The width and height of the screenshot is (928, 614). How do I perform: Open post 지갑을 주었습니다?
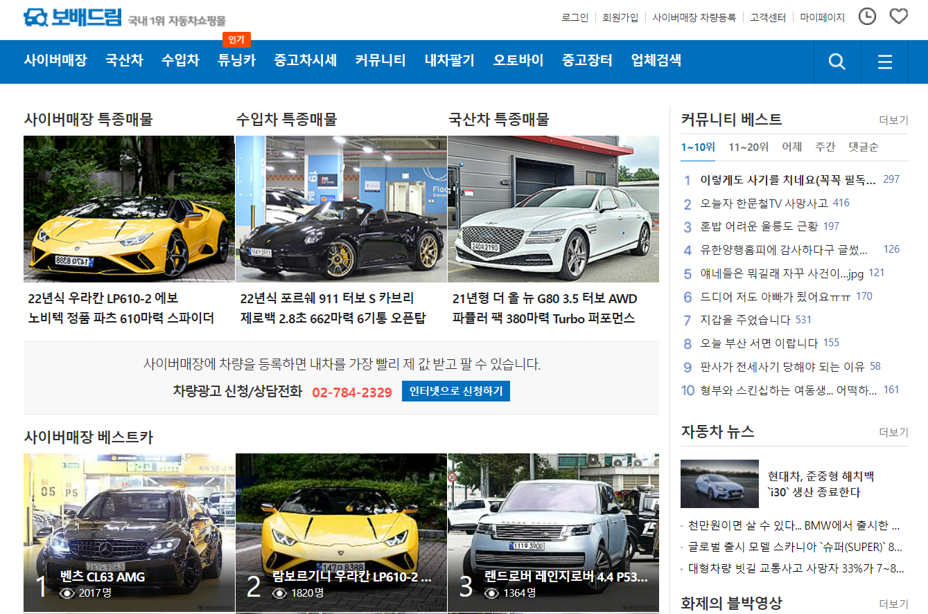(x=745, y=320)
